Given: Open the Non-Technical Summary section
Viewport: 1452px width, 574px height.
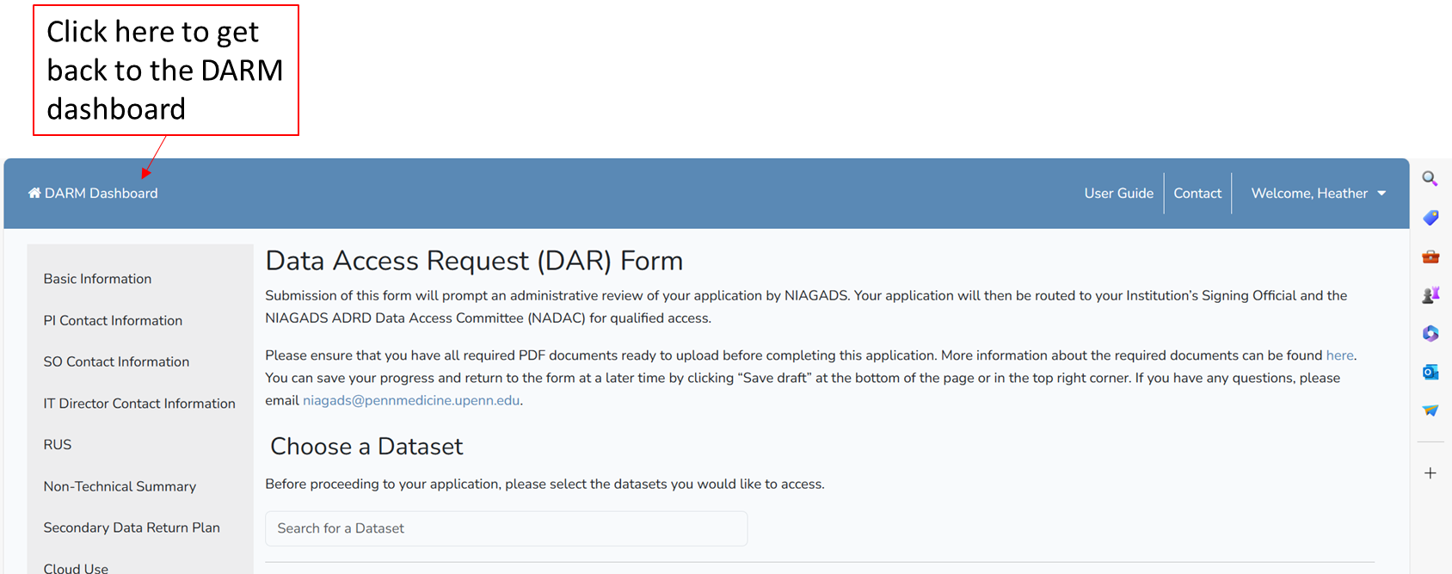Looking at the screenshot, I should tap(120, 486).
